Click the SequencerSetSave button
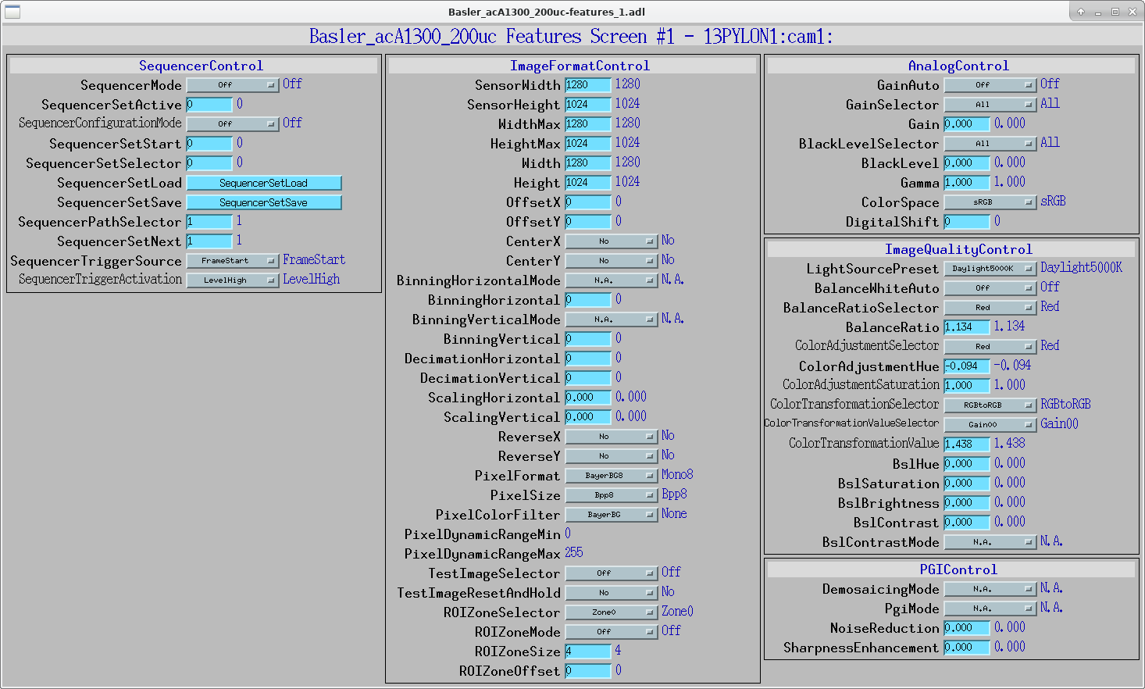Image resolution: width=1145 pixels, height=689 pixels. tap(264, 202)
